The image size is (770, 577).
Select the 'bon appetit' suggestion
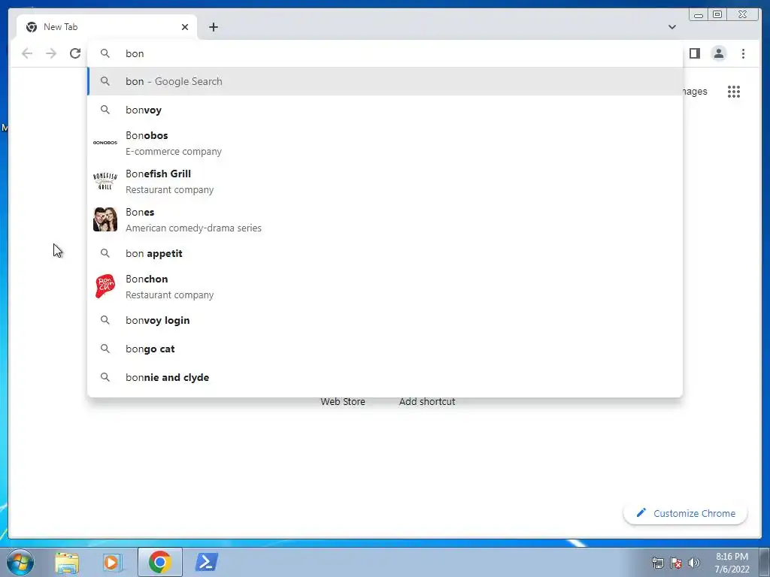click(384, 253)
